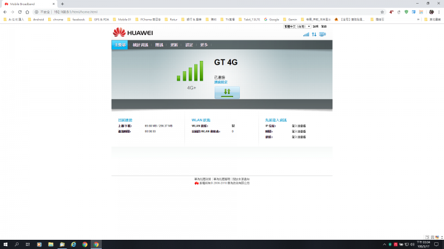Open the Chrome three-dot menu

click(x=439, y=12)
